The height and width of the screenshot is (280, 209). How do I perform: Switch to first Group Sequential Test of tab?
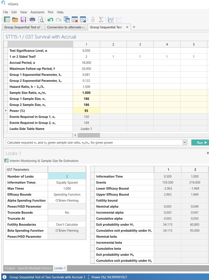click(x=23, y=27)
